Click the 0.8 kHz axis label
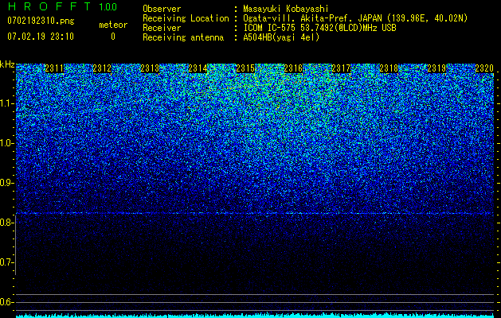Screen dimensions: 501x318 [x=7, y=223]
